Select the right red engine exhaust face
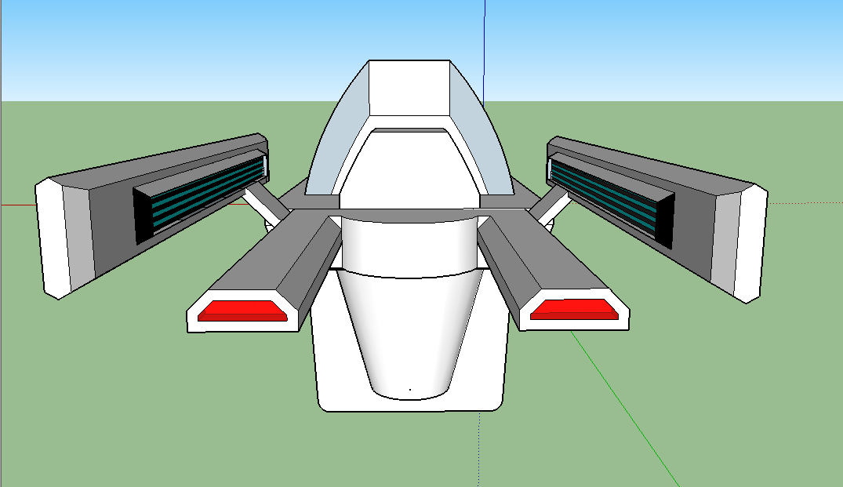Image resolution: width=843 pixels, height=487 pixels. 574,310
